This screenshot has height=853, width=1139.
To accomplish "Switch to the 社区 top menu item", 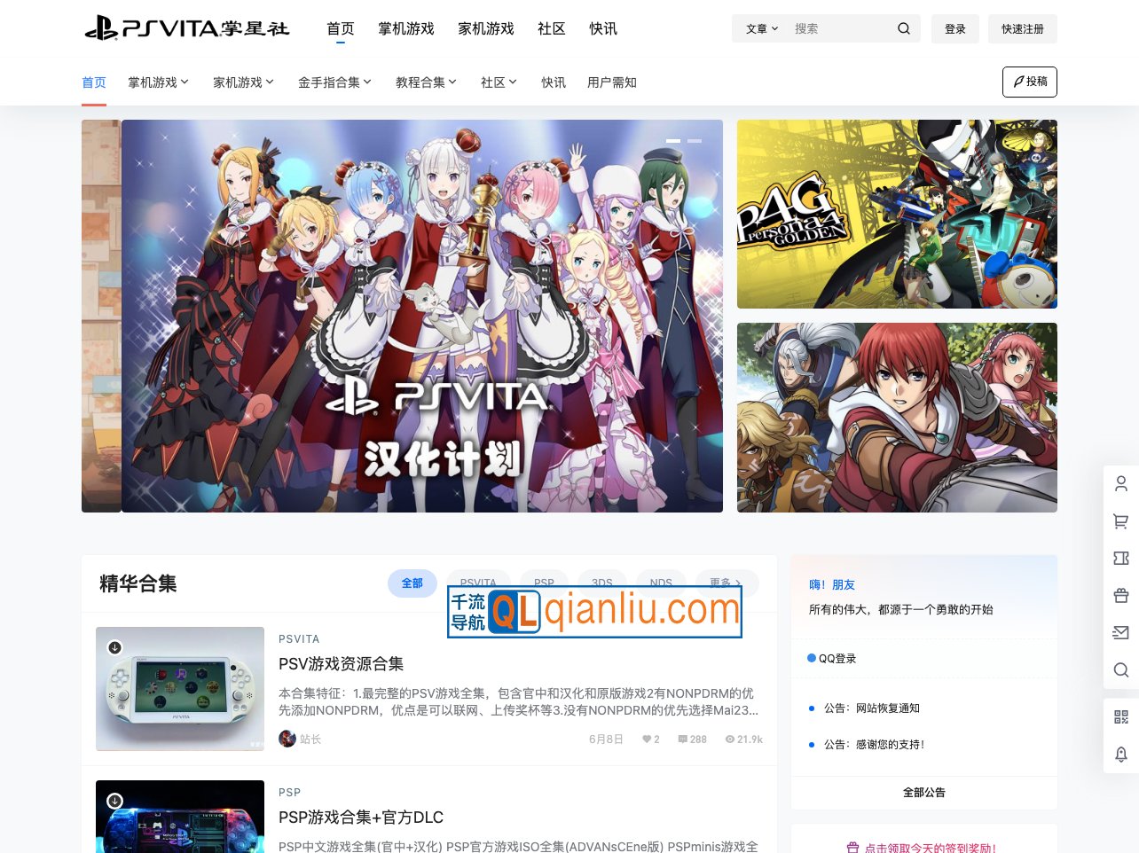I will pos(551,28).
